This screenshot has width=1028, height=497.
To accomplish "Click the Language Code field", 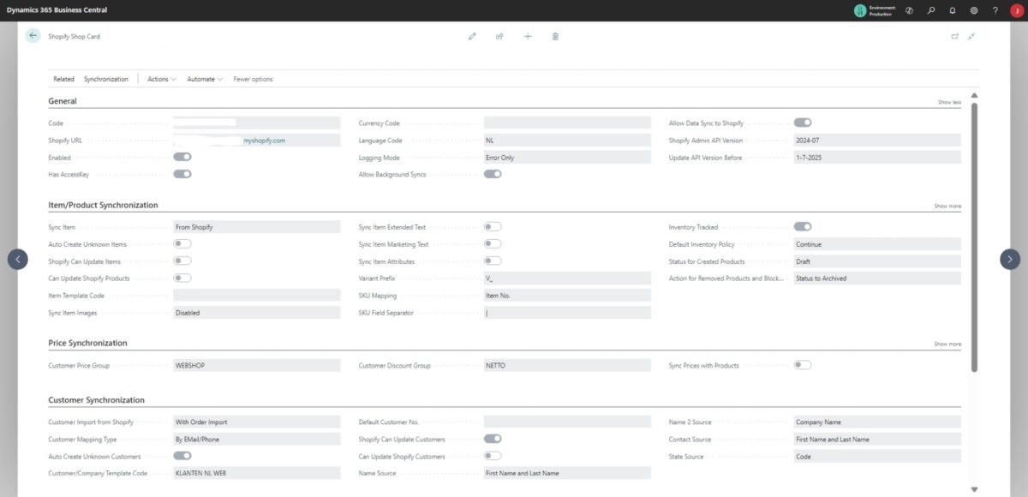I will tap(567, 141).
